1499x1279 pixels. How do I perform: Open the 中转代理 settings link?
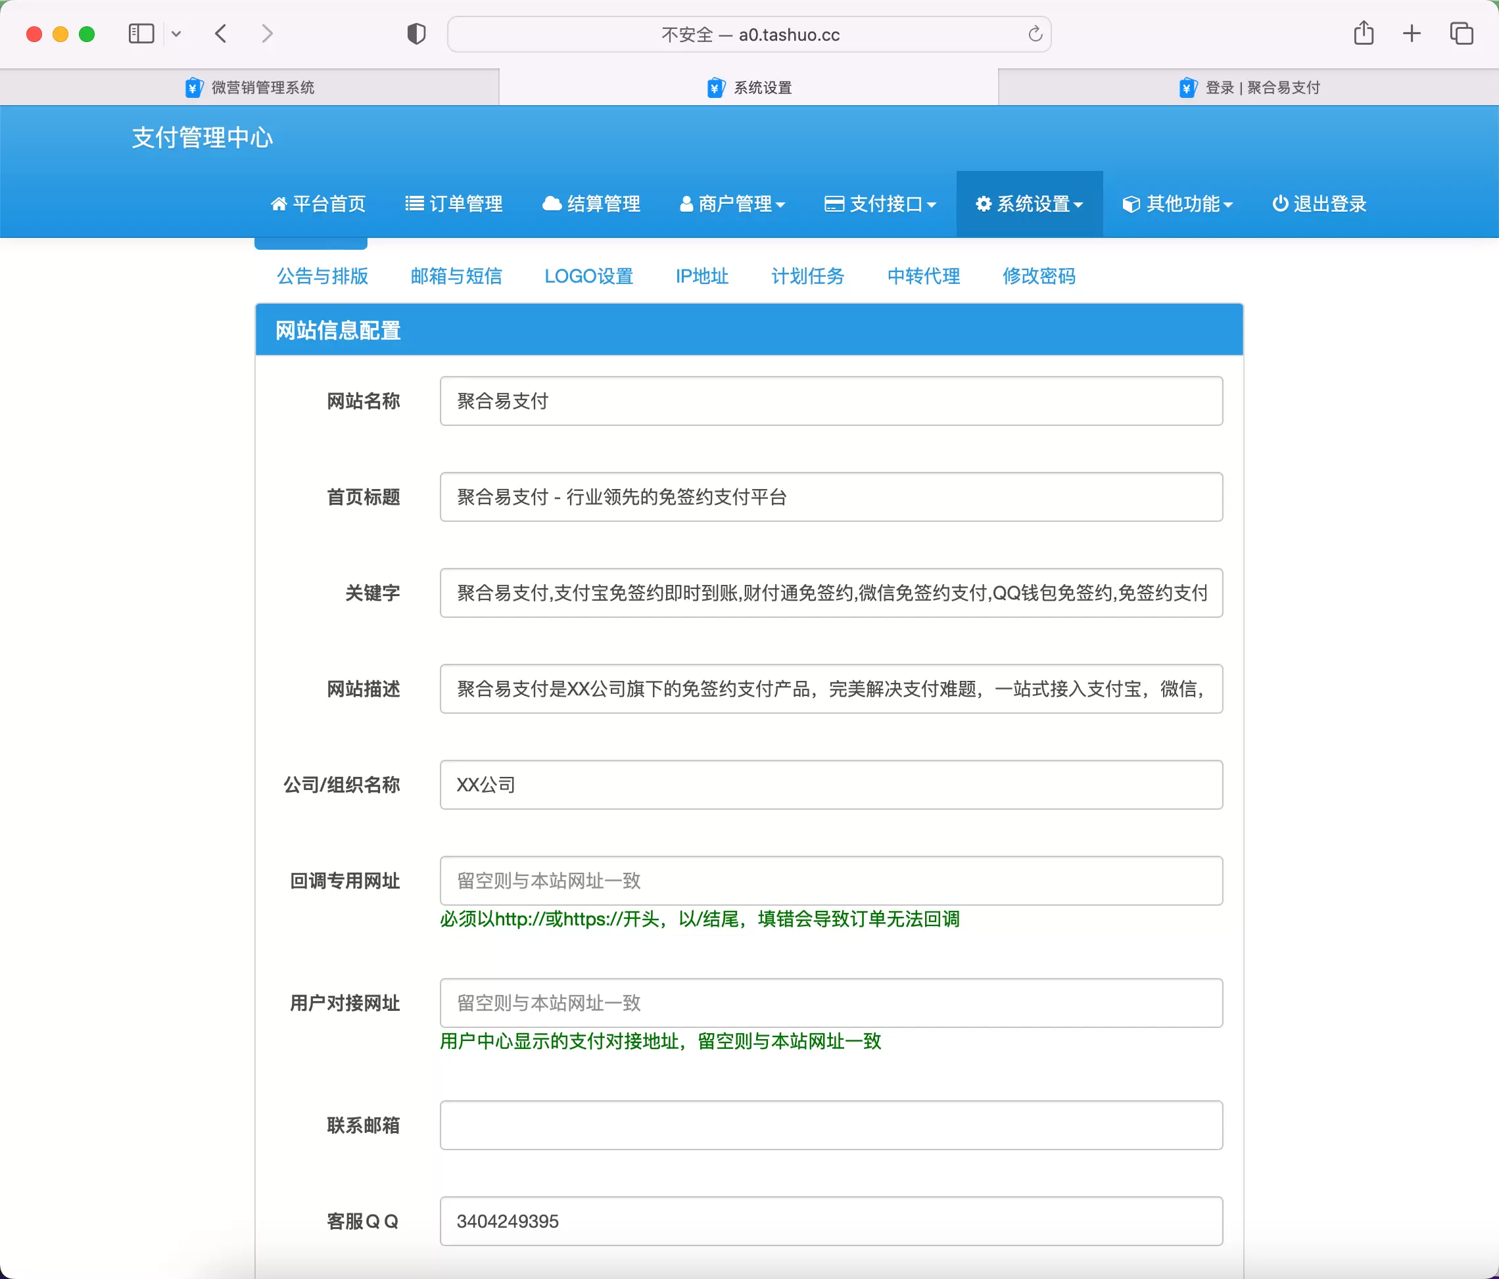pos(924,276)
